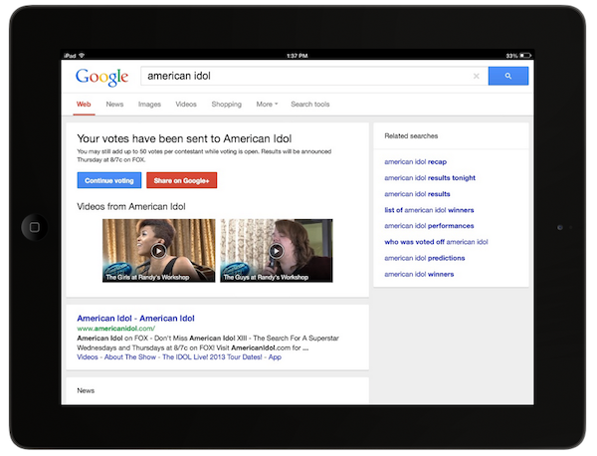Click the blue search magnifier button
The image size is (597, 456).
coord(507,76)
